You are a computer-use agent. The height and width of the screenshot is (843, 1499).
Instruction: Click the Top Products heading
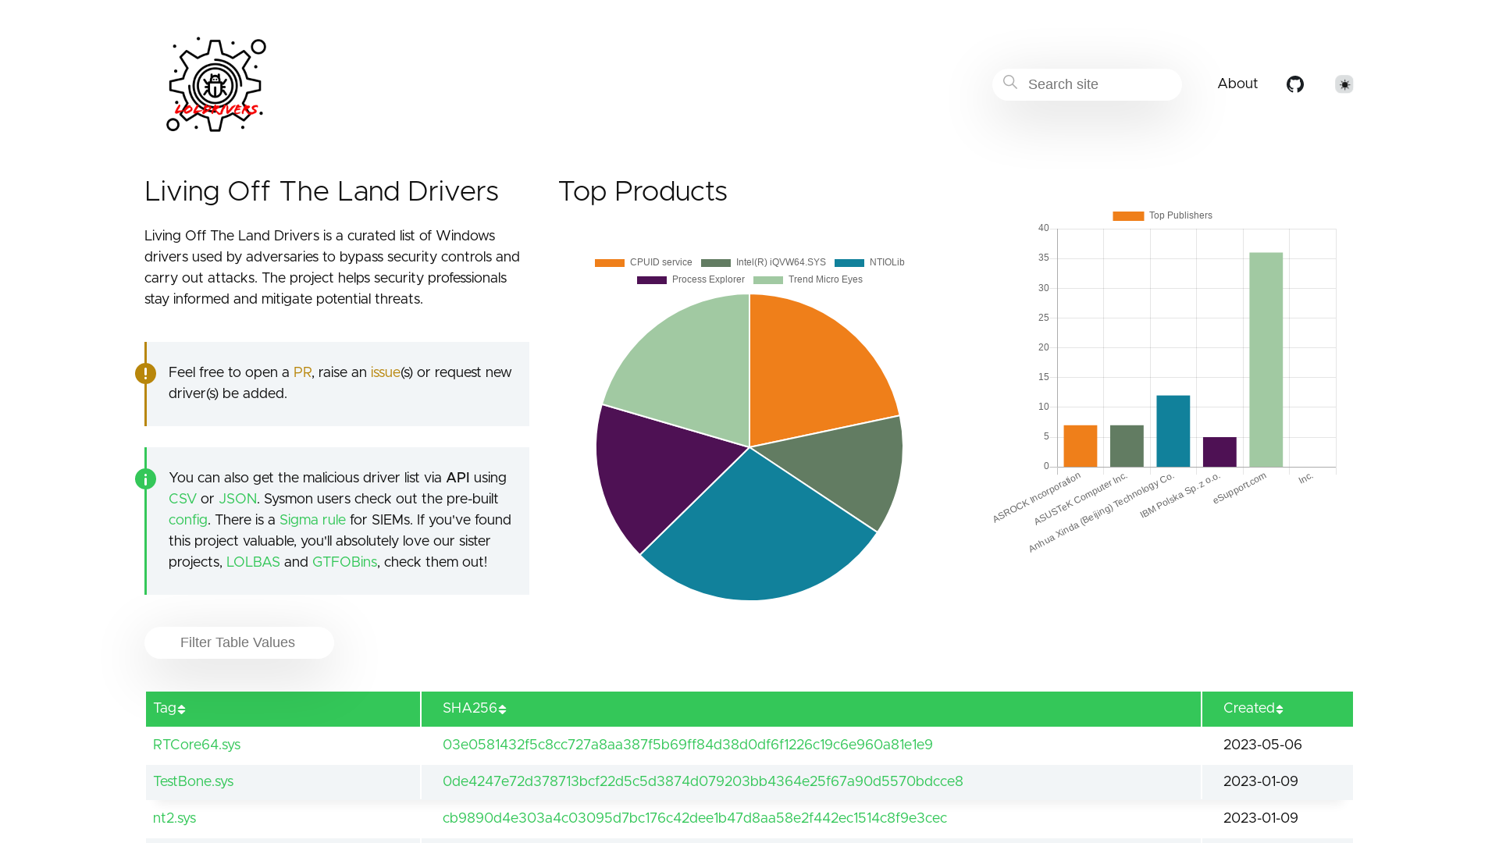pyautogui.click(x=643, y=192)
